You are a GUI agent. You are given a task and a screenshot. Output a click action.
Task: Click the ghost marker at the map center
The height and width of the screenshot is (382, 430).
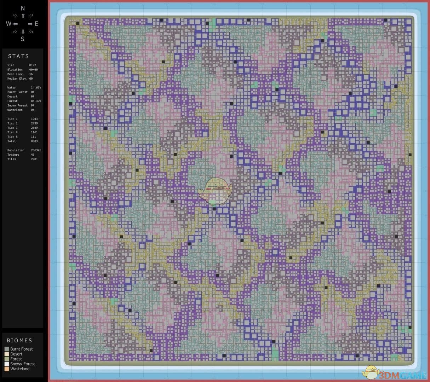click(216, 191)
